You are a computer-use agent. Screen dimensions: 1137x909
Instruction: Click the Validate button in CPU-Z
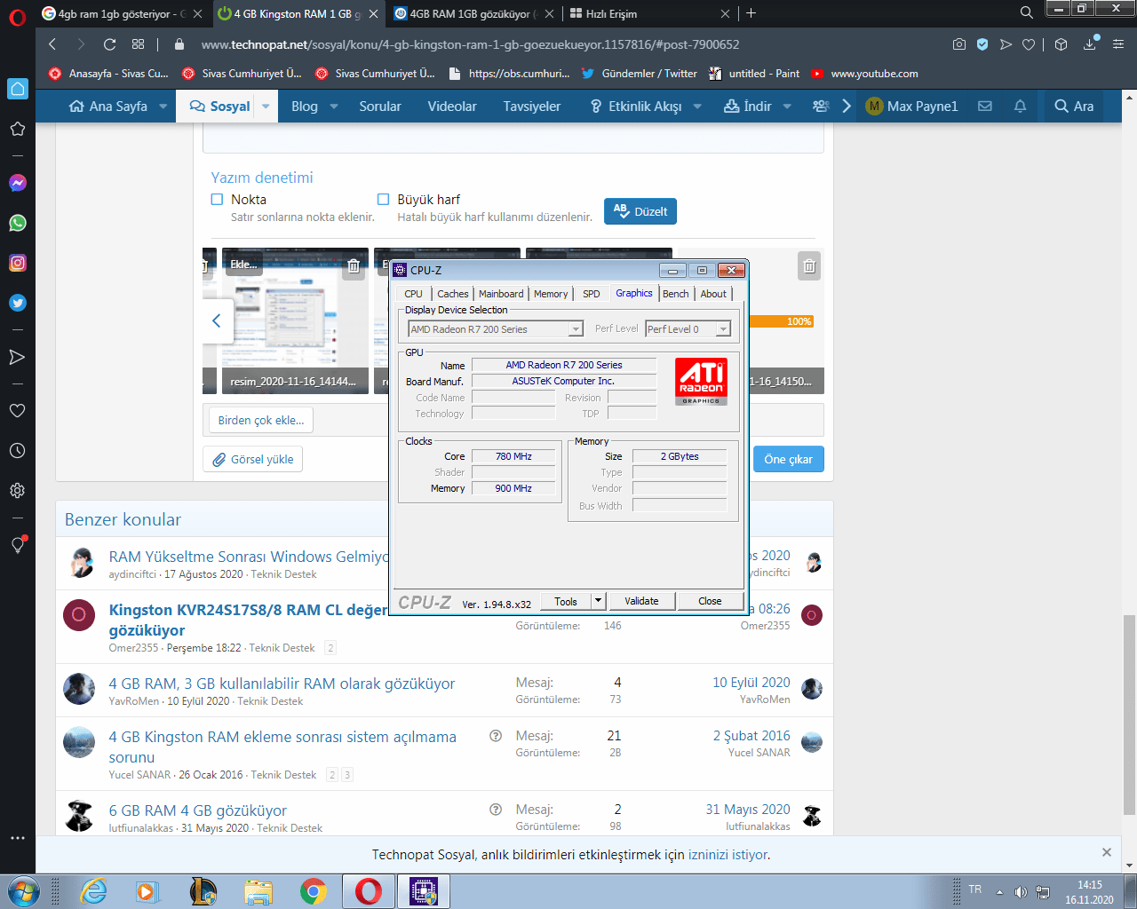click(641, 601)
